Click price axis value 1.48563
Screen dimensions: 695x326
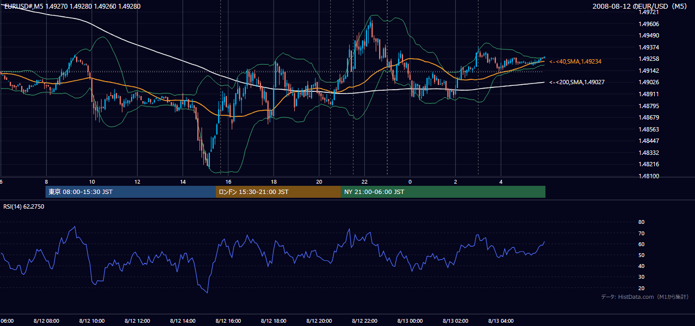pyautogui.click(x=648, y=129)
